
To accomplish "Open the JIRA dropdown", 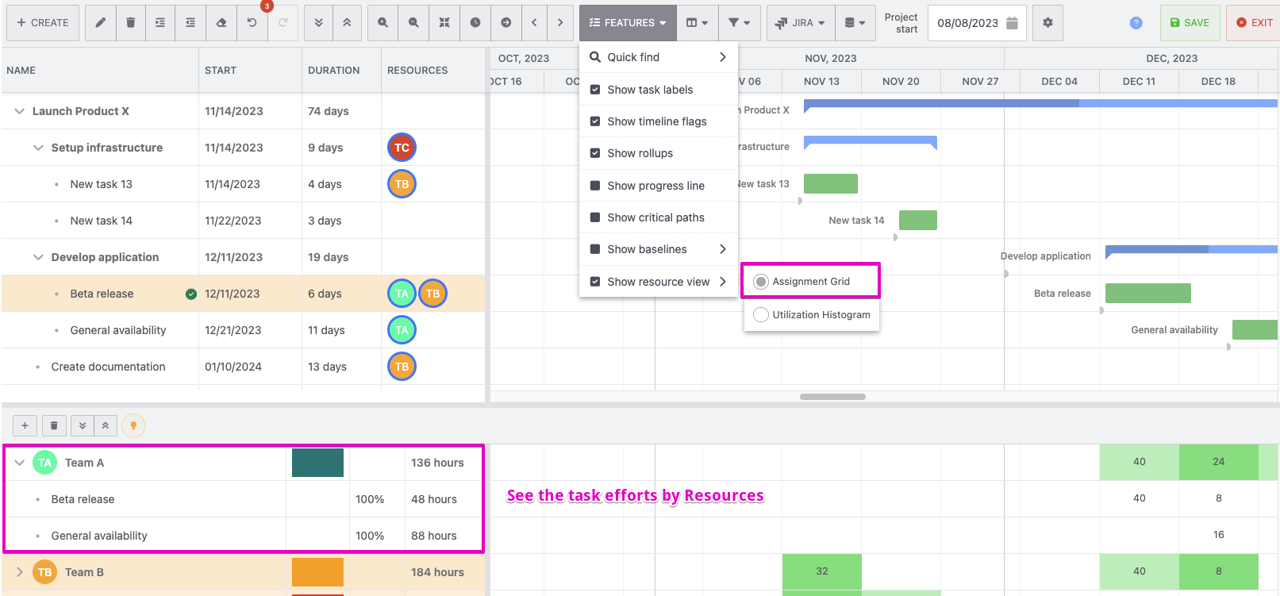I will 800,23.
